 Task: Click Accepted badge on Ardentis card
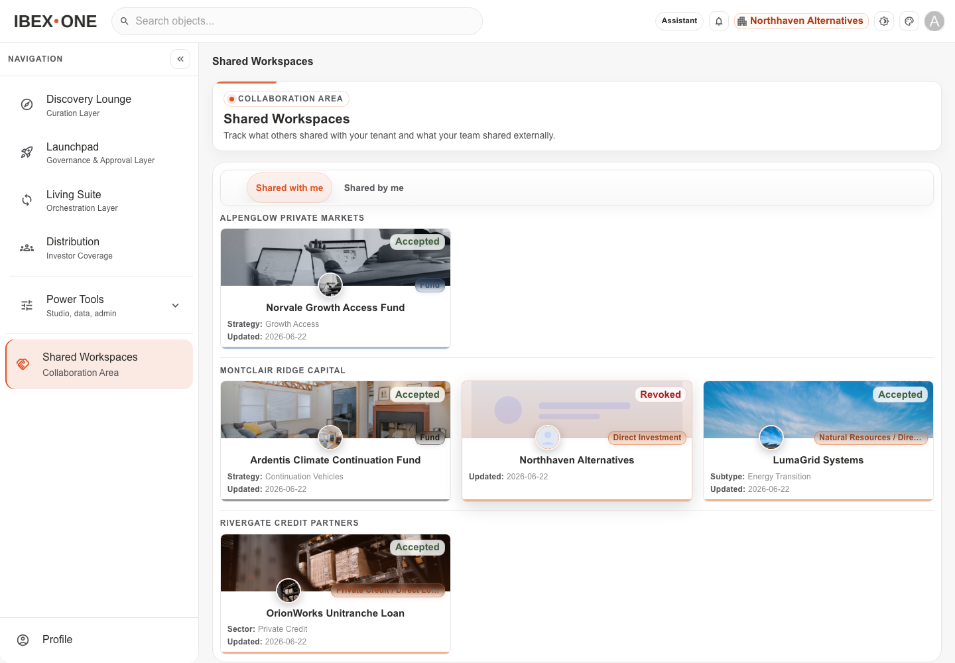point(417,394)
